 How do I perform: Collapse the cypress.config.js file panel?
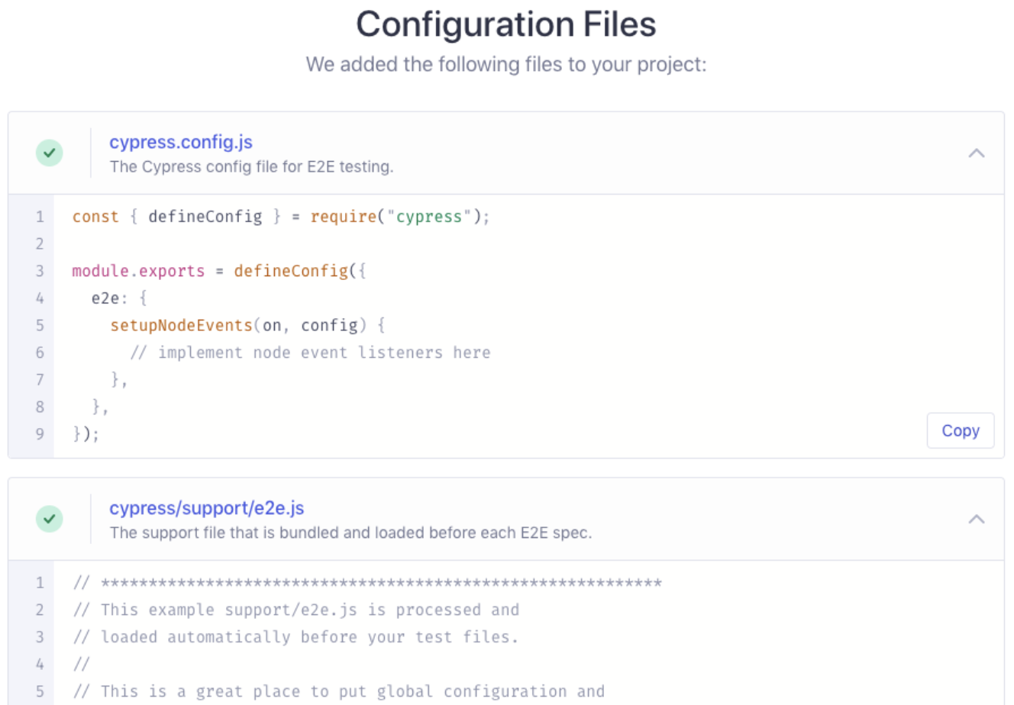pos(976,153)
